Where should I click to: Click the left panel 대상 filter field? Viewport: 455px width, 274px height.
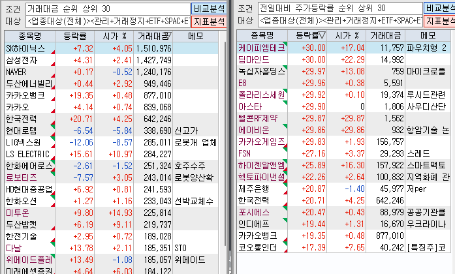click(x=108, y=21)
